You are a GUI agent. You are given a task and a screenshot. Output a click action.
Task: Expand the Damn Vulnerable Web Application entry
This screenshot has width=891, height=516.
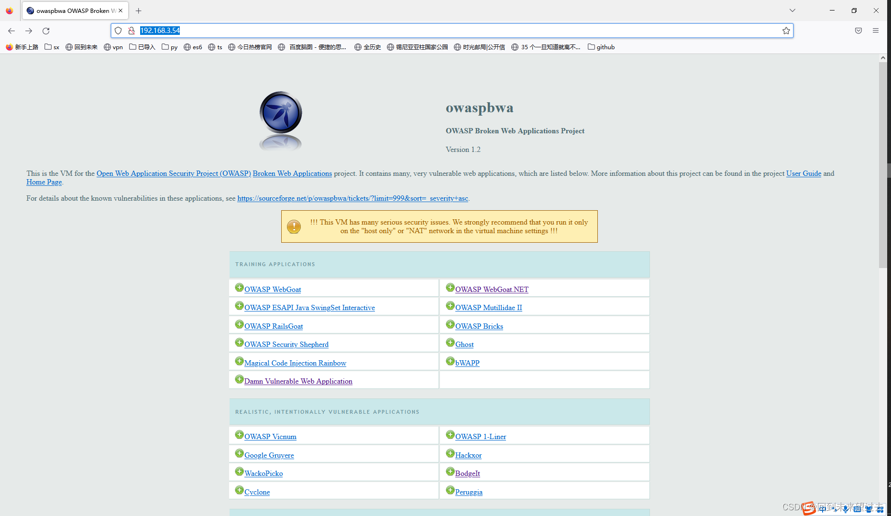pyautogui.click(x=239, y=379)
